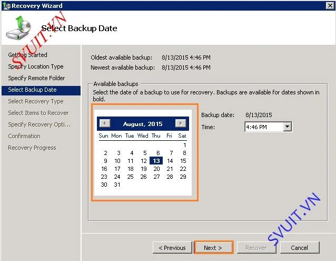336x261 pixels.
Task: Choose day 4 in the calendar
Action: tap(132, 153)
